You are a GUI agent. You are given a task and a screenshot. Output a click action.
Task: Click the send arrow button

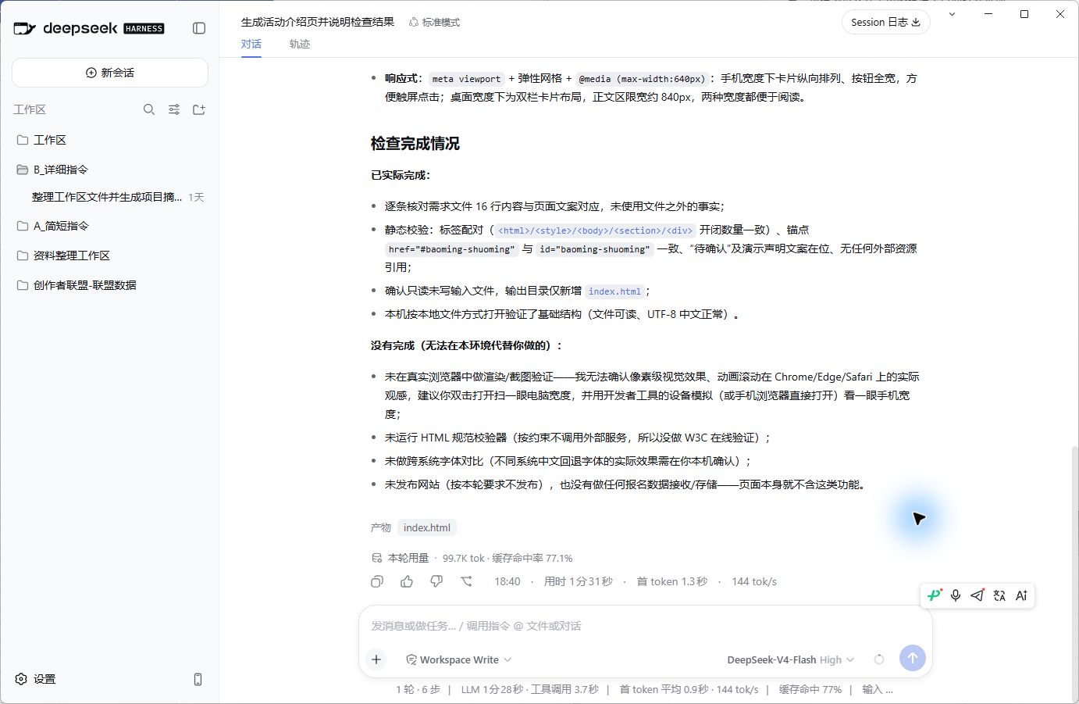[912, 658]
